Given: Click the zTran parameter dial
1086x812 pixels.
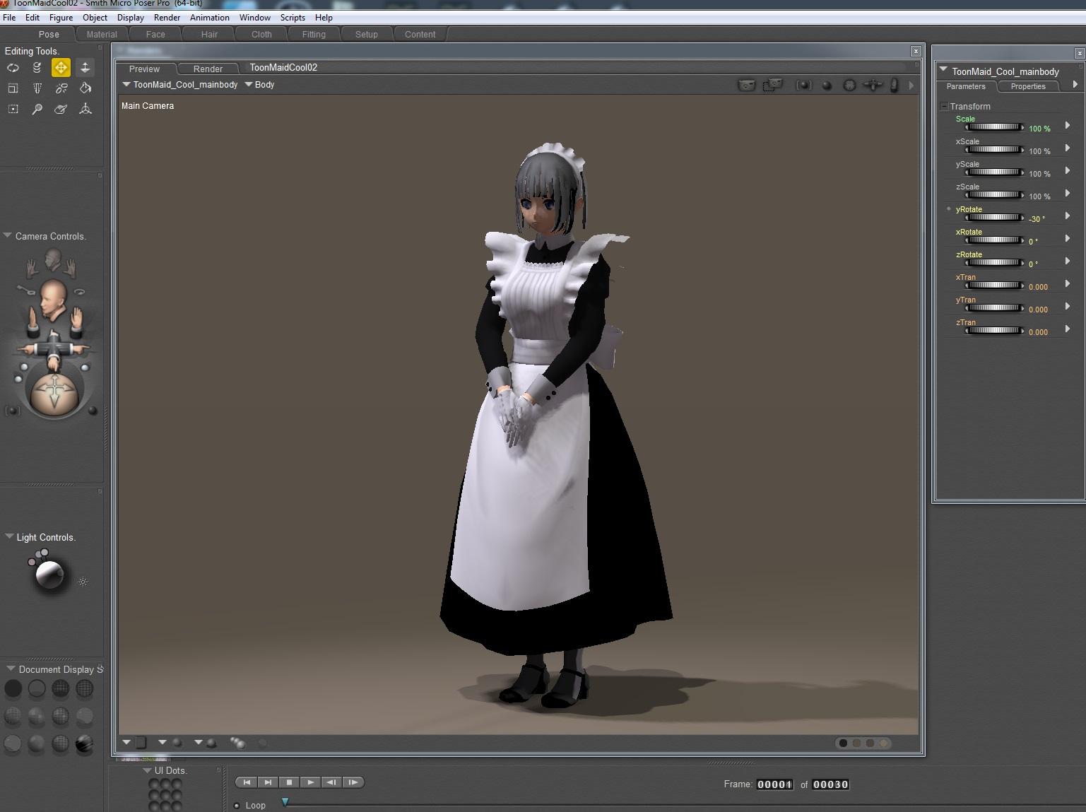Looking at the screenshot, I should (x=995, y=331).
